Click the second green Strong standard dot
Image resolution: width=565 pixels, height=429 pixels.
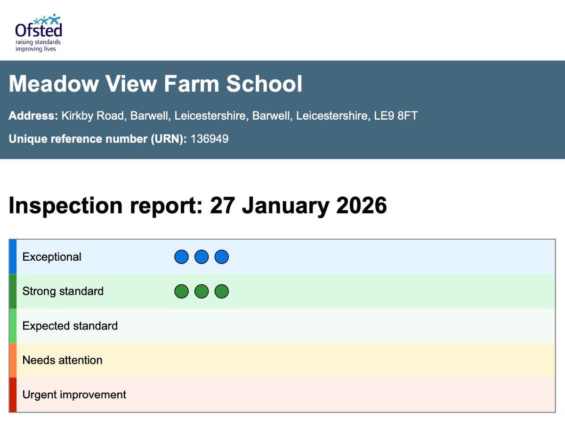pos(202,292)
